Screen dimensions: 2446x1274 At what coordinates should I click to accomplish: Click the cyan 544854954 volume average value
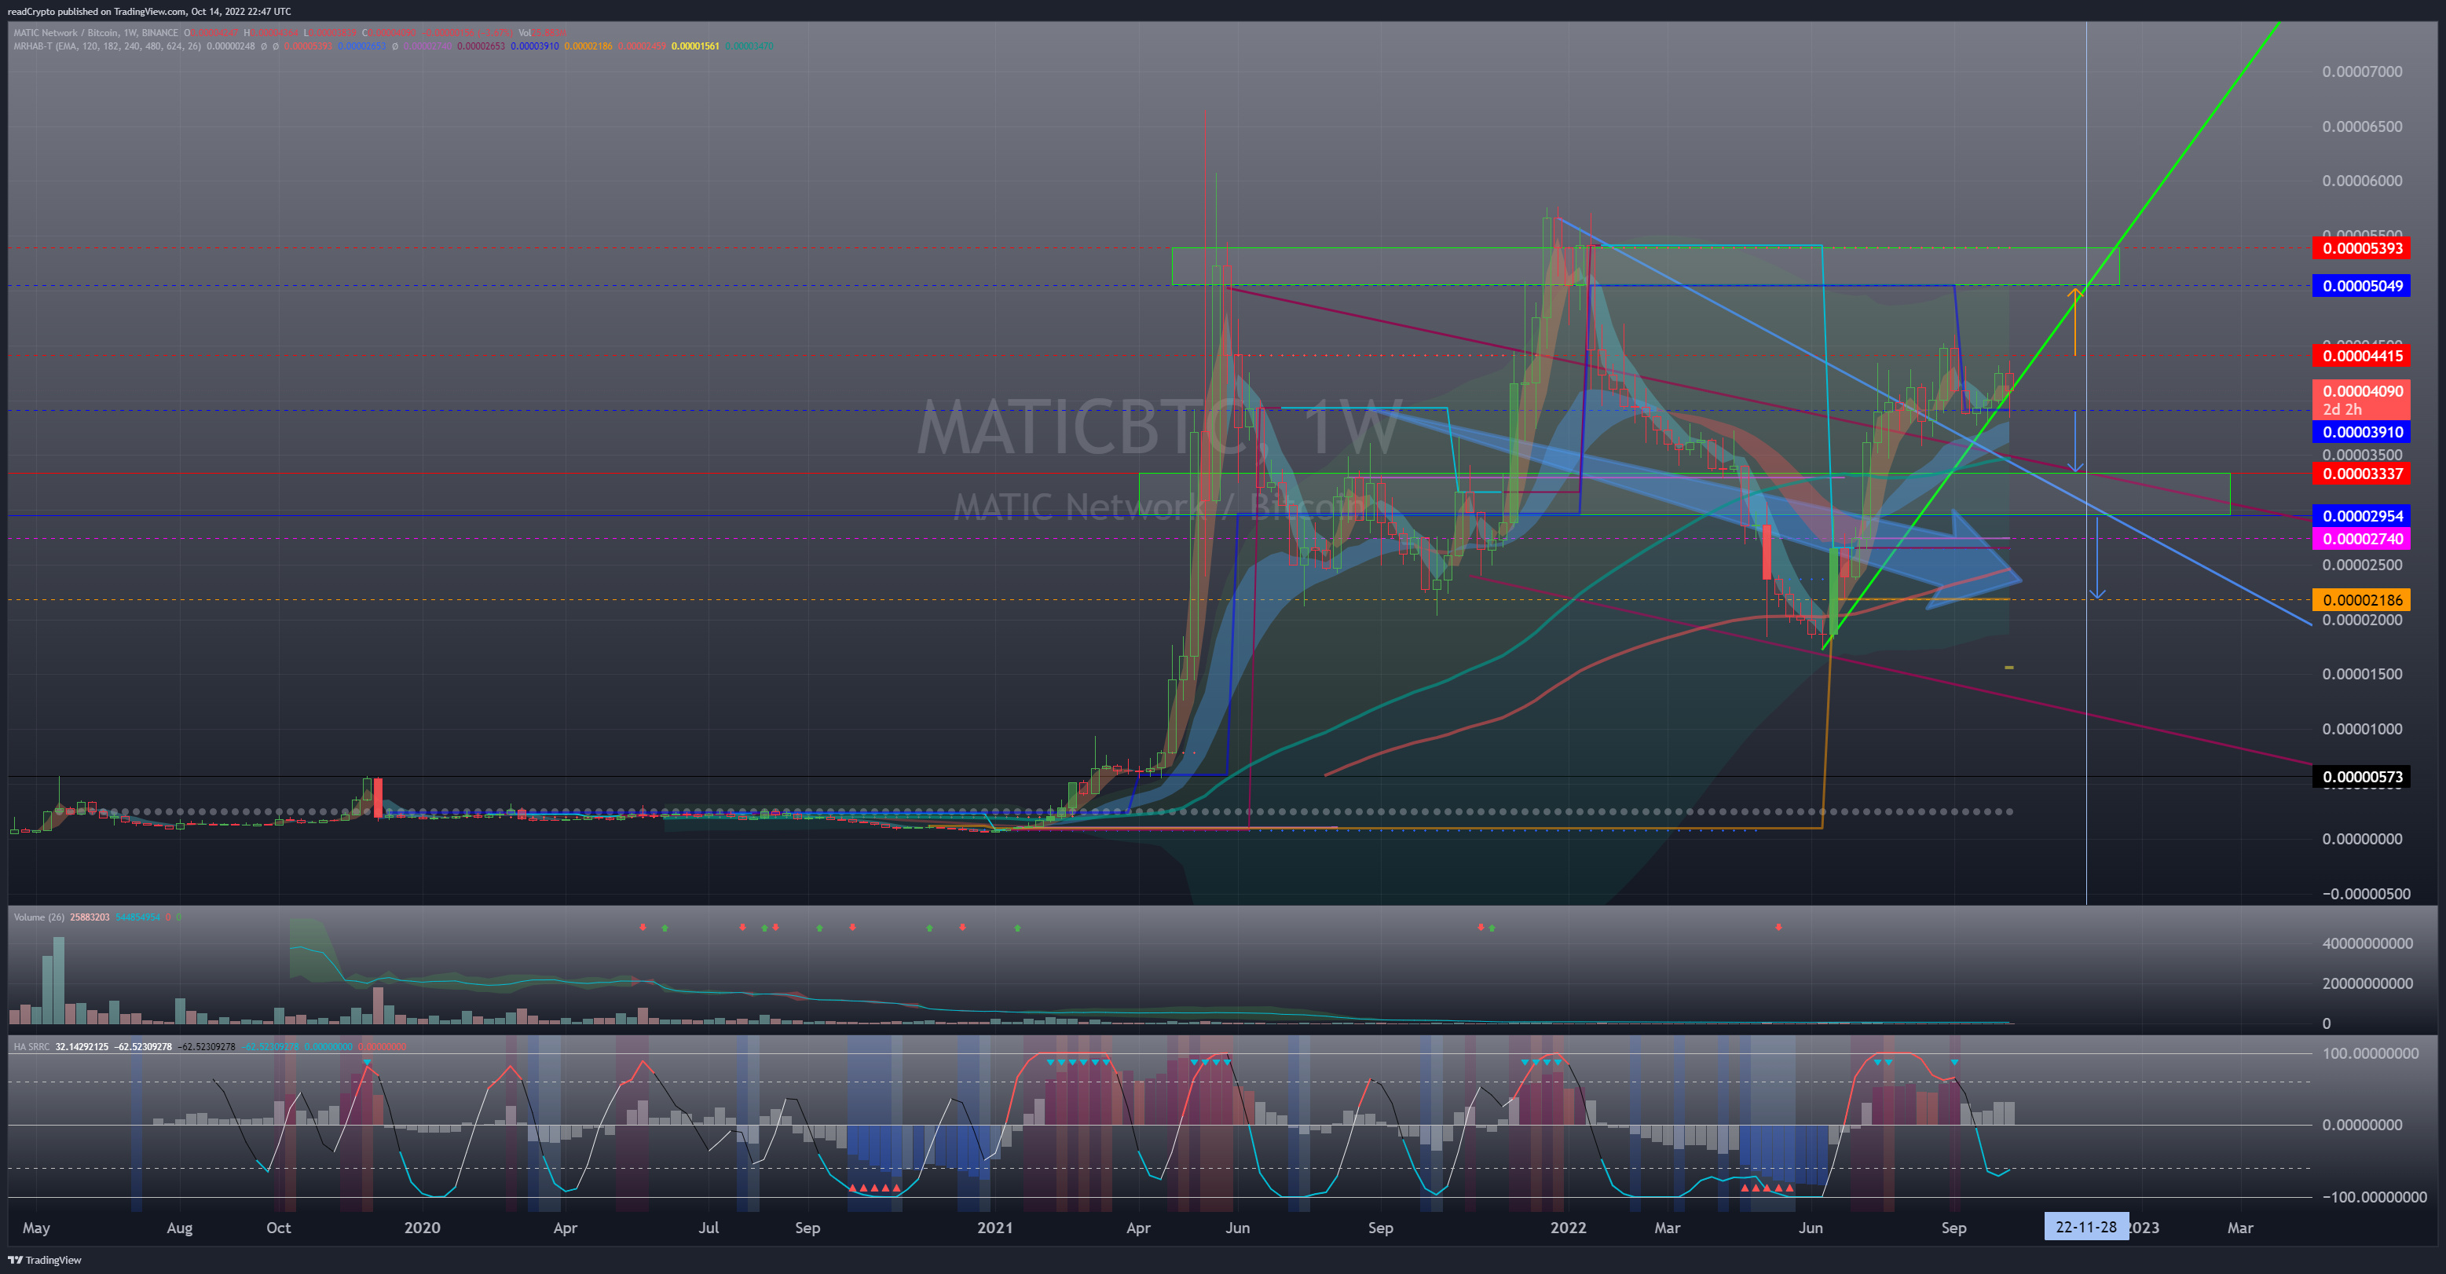pyautogui.click(x=137, y=917)
